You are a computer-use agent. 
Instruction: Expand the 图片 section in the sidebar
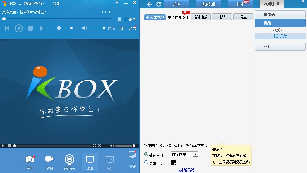[280, 47]
